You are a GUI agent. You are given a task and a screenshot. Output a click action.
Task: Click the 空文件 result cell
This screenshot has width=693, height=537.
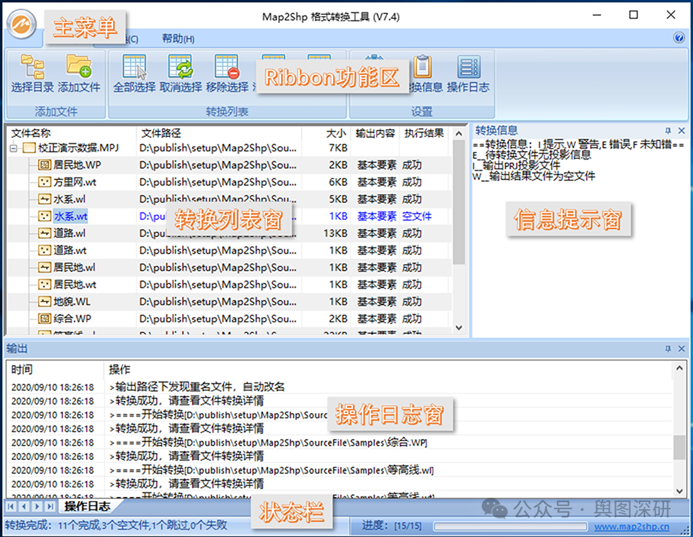417,216
